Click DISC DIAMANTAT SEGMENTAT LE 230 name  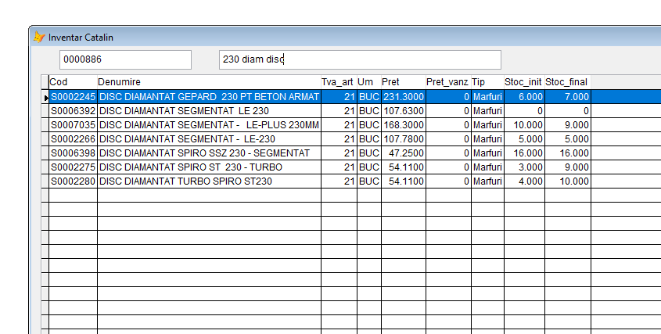click(209, 111)
